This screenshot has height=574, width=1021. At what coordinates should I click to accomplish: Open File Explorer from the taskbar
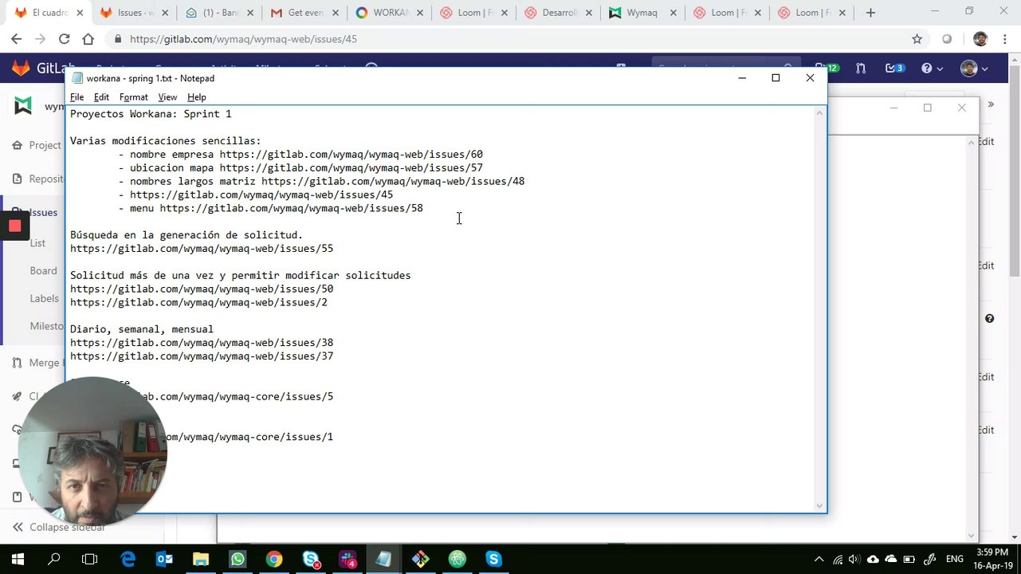tap(200, 559)
